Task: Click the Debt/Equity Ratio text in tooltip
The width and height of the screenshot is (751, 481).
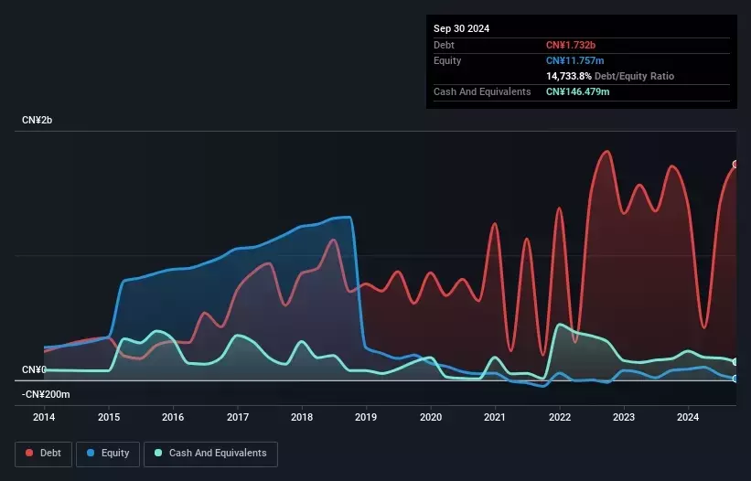Action: [x=634, y=76]
